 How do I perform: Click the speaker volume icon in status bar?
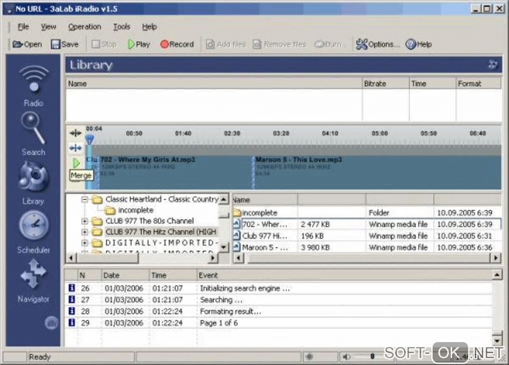point(346,357)
